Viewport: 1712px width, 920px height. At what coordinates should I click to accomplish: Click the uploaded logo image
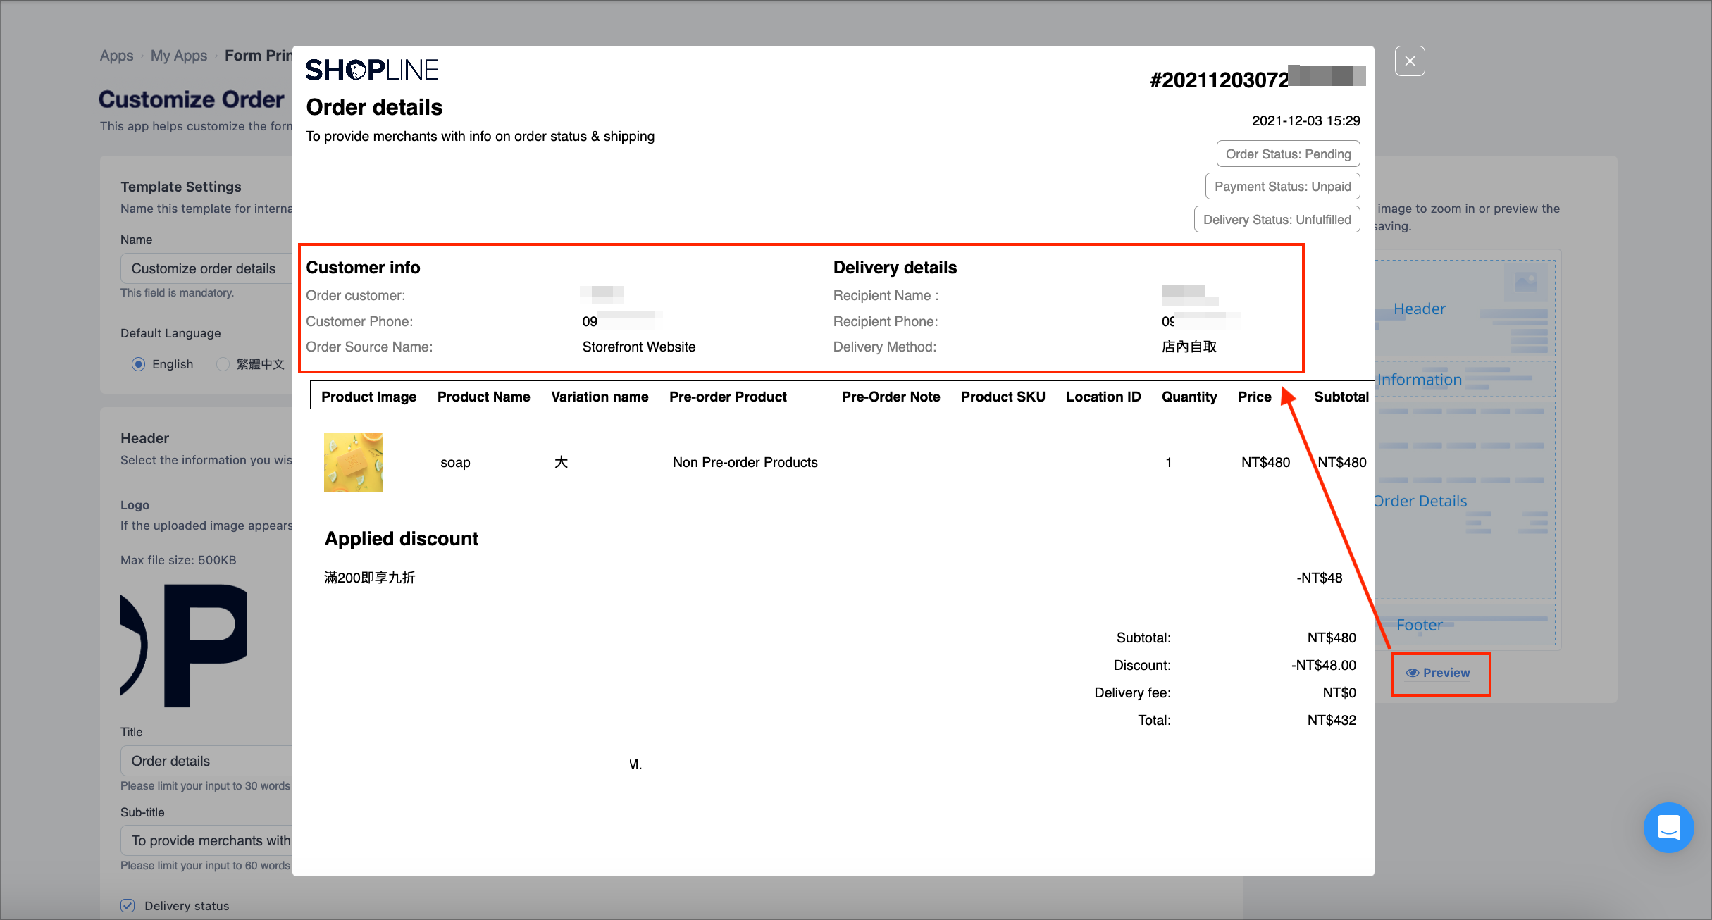click(x=185, y=645)
